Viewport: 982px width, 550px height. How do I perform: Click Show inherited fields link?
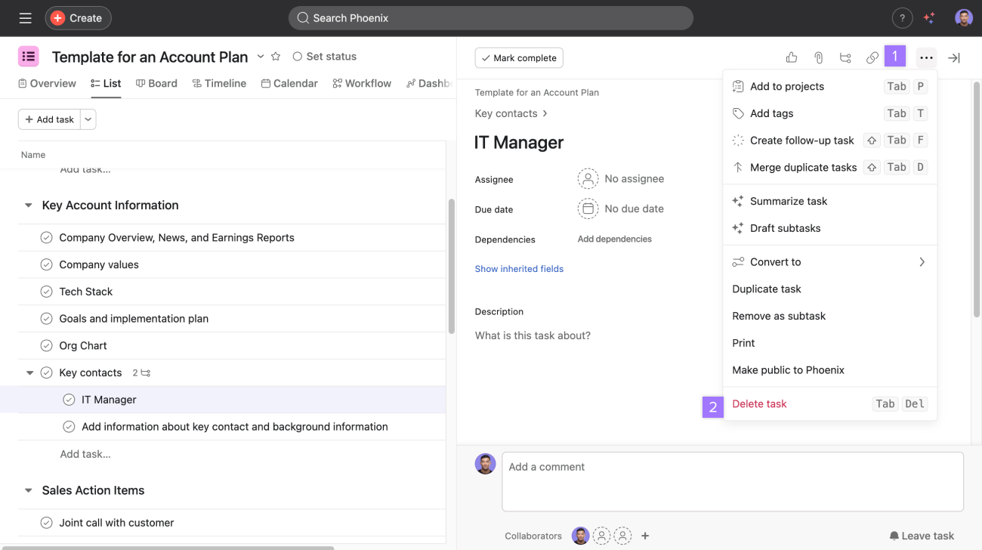coord(519,269)
